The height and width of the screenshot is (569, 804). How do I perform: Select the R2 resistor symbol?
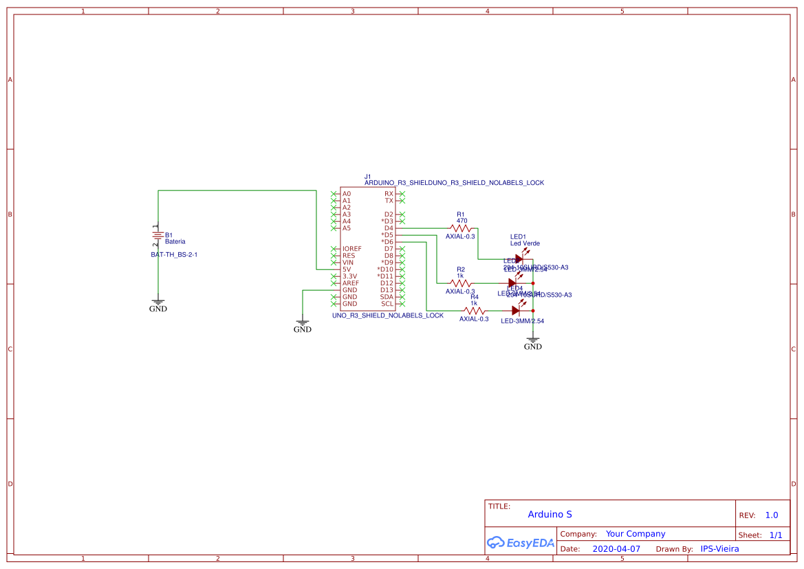tap(460, 283)
